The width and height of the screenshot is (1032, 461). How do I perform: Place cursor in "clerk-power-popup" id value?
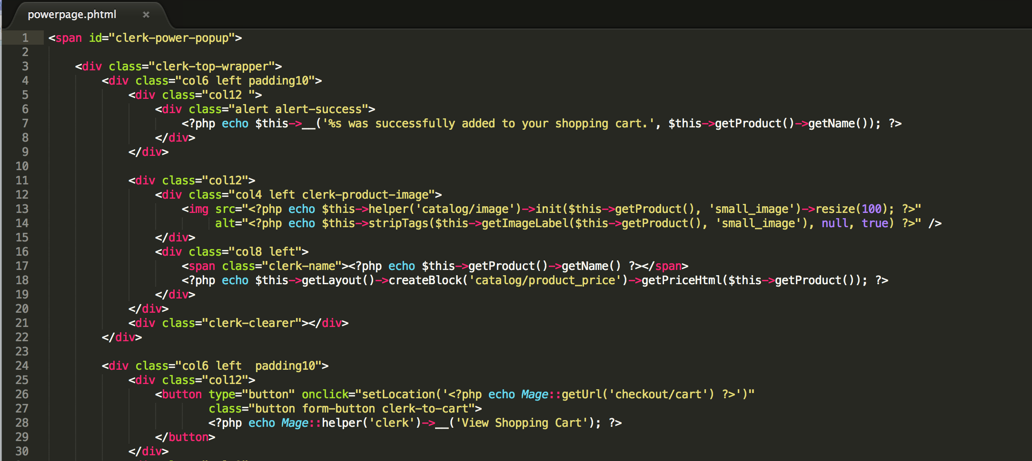click(x=171, y=38)
